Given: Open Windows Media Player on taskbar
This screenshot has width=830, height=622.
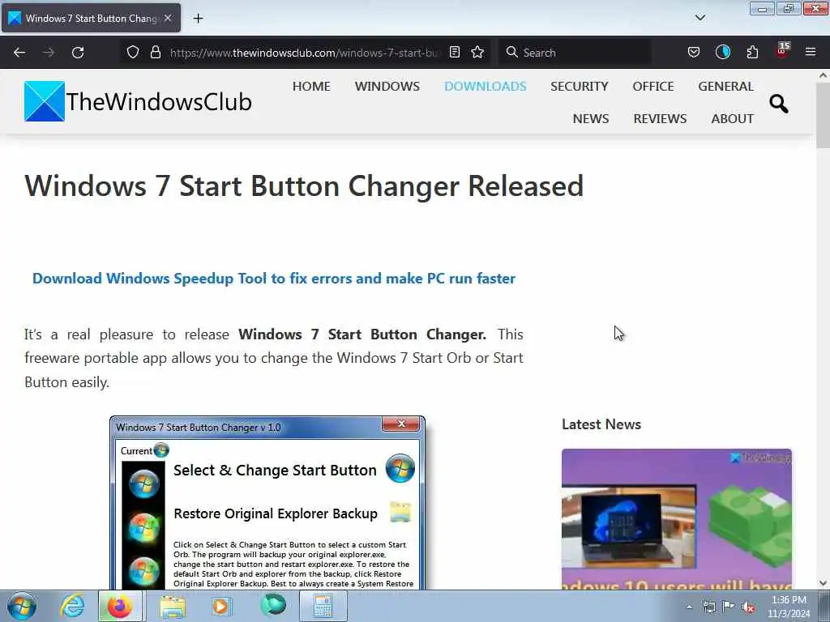Looking at the screenshot, I should tap(221, 607).
